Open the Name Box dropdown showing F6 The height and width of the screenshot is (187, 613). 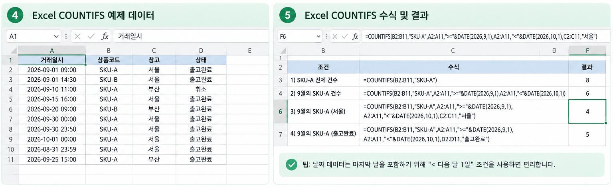318,36
